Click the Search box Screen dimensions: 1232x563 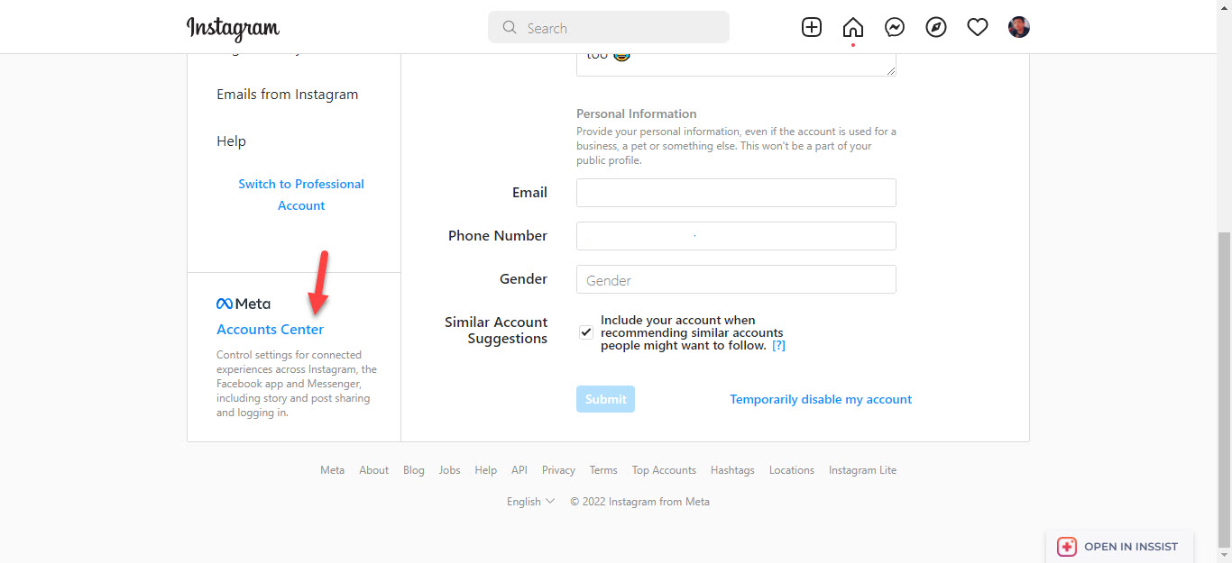(x=609, y=28)
